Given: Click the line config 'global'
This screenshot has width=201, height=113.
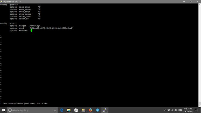Looking at the screenshot, I should point(9,5).
